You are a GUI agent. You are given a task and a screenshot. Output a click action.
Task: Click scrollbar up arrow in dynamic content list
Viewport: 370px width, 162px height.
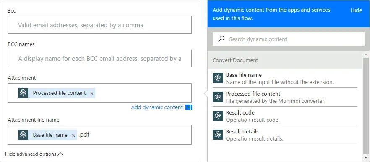[366, 55]
